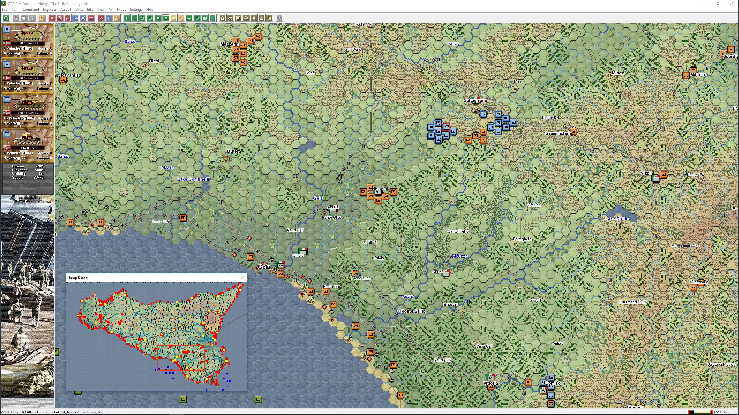Click the red shovel dig-in icon
Screen dimensions: 739x415
[68, 18]
